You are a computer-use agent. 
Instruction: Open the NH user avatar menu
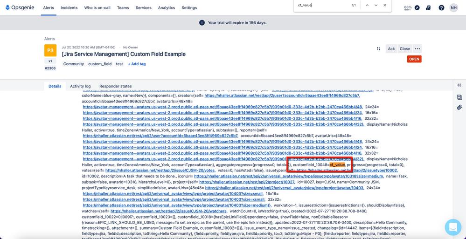coord(453,8)
